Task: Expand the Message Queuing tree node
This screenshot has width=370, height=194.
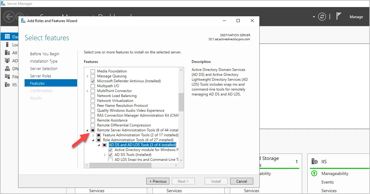Action: coord(88,76)
